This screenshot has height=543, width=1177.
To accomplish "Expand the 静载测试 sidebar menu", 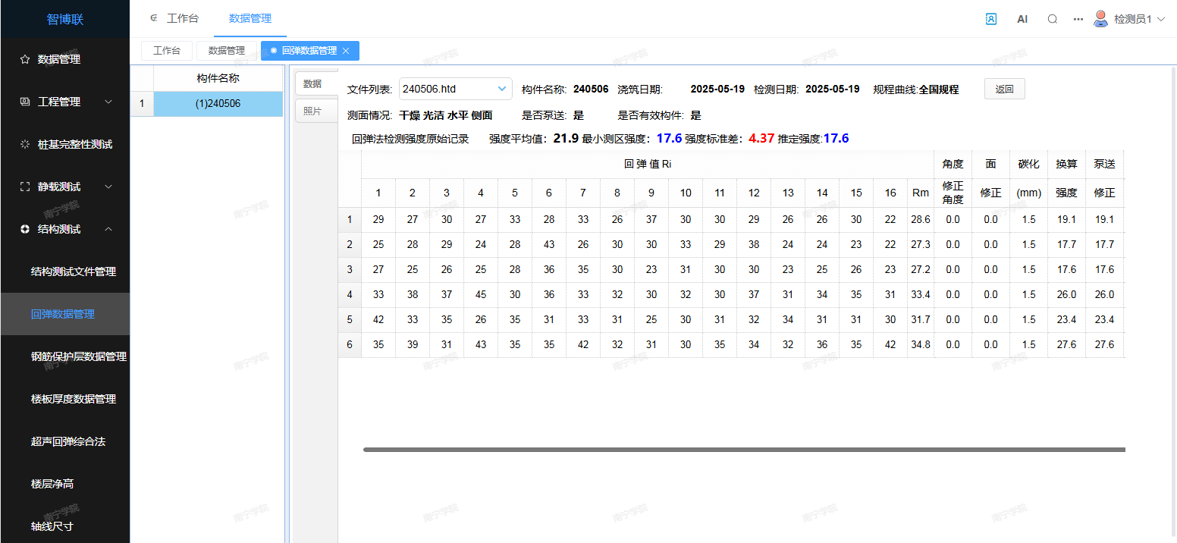I will pos(108,187).
